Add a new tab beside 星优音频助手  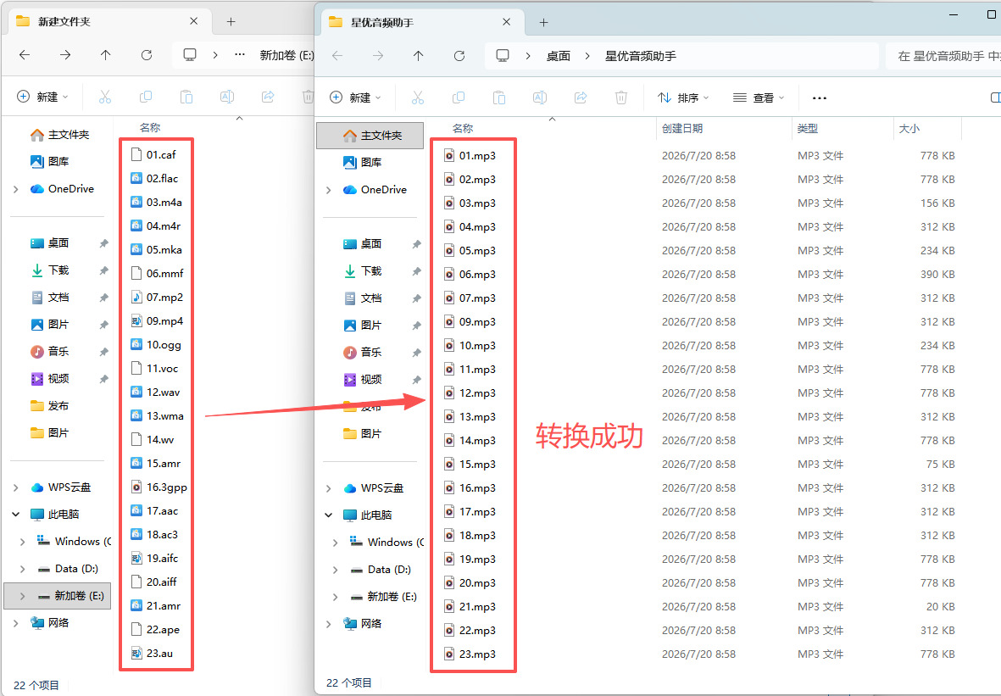(x=544, y=22)
